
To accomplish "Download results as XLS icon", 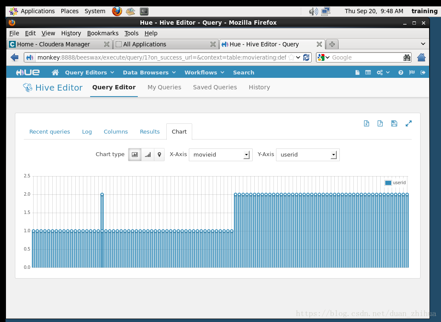I will coord(367,123).
